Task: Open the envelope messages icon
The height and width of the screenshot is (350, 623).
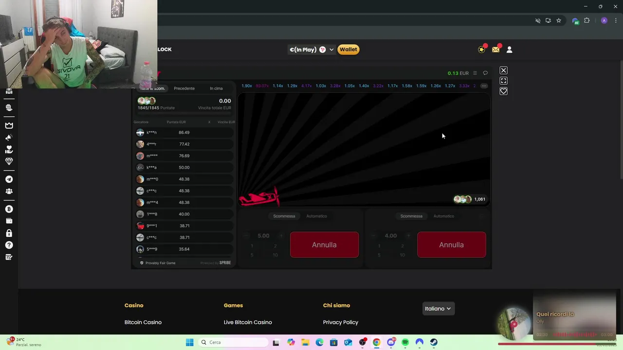Action: tap(495, 50)
